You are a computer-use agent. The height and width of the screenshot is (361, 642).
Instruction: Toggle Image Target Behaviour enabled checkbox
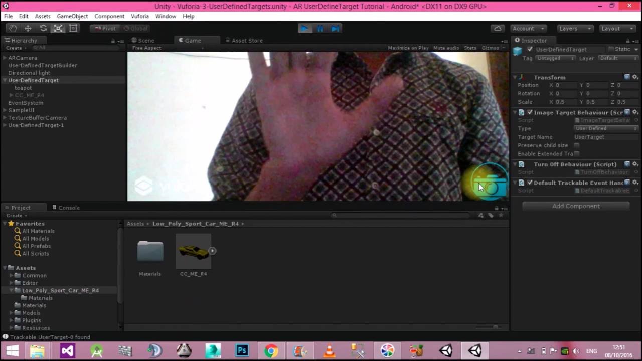[530, 112]
